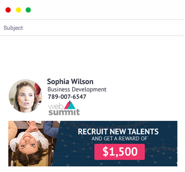Close the window with the red button
The image size is (185, 172).
click(8, 10)
